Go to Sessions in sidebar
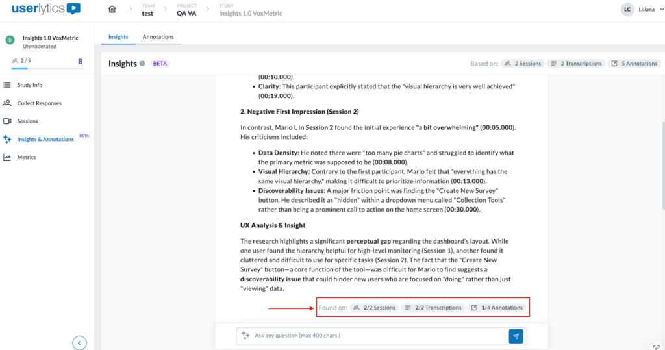665x350 pixels. click(x=27, y=121)
